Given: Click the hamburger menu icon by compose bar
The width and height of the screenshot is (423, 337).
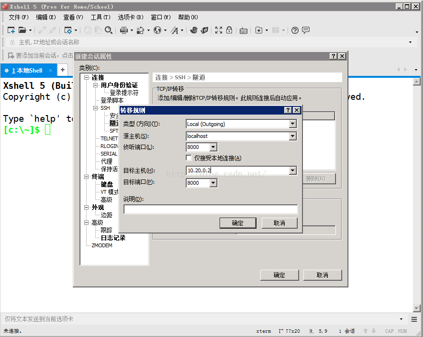Looking at the screenshot, I should click(x=414, y=319).
